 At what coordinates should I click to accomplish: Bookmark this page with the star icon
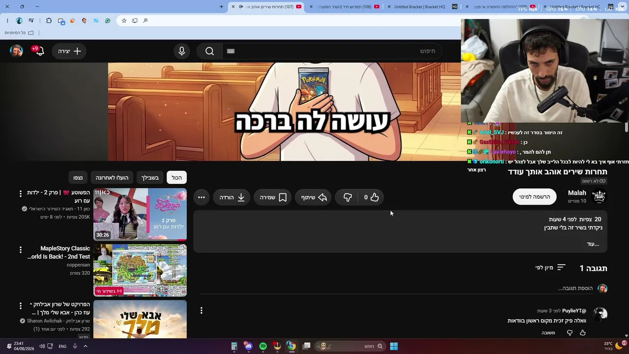tap(124, 21)
